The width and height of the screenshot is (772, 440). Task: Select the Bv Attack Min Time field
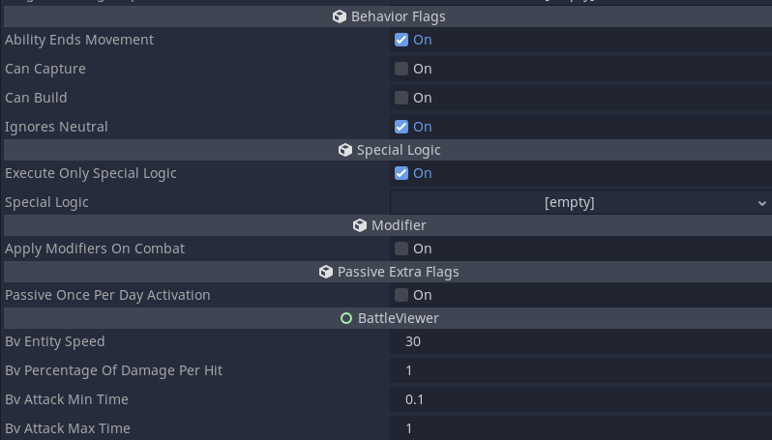click(580, 399)
